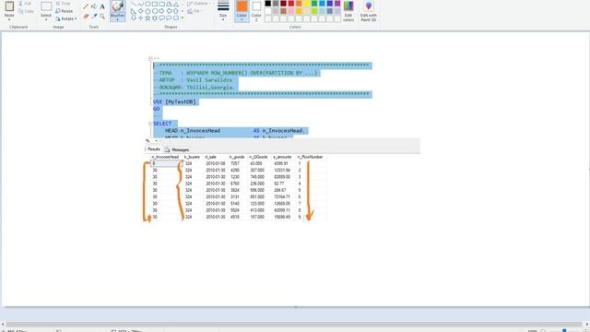Image resolution: width=590 pixels, height=332 pixels.
Task: Pick the yellow color swatch
Action: [x=306, y=4]
